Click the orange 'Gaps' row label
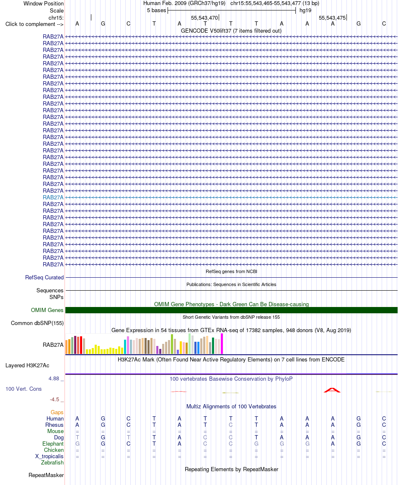Viewport: 398px width, 485px height. (x=57, y=412)
